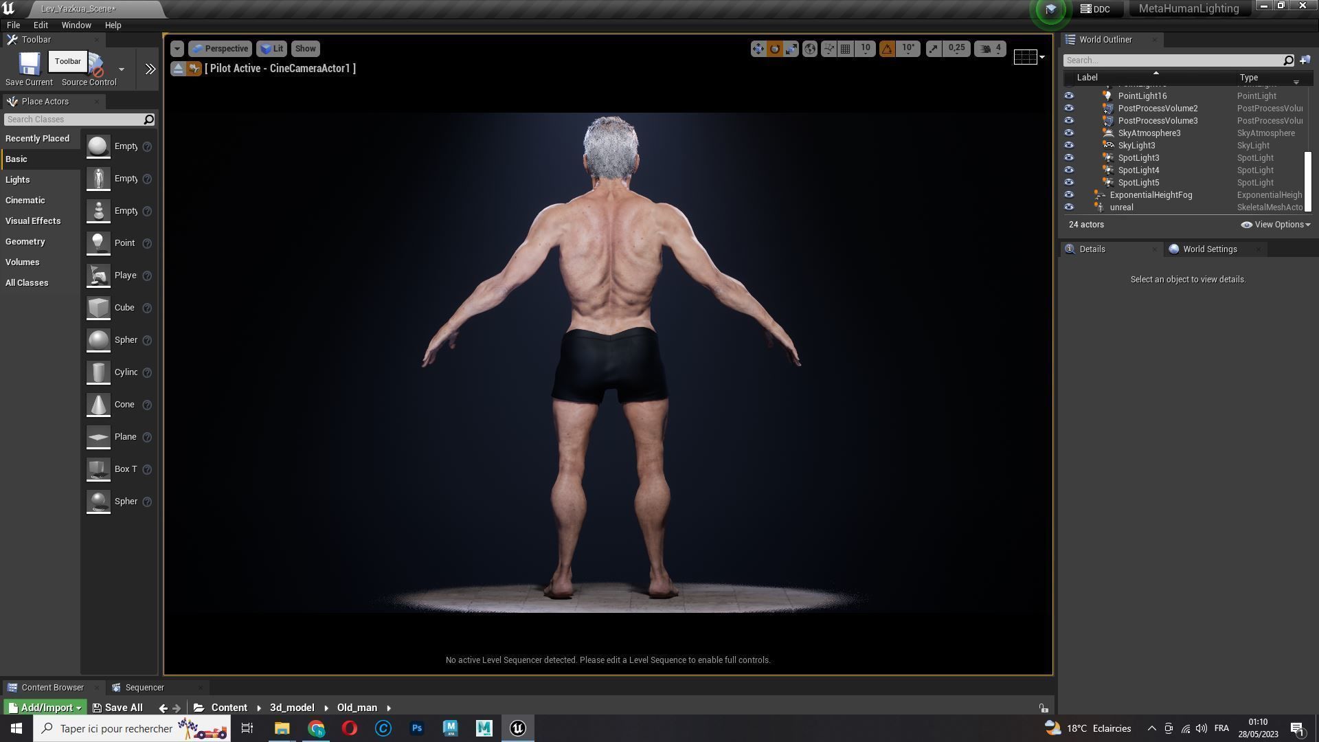
Task: Open the Lit view mode dropdown
Action: point(272,49)
